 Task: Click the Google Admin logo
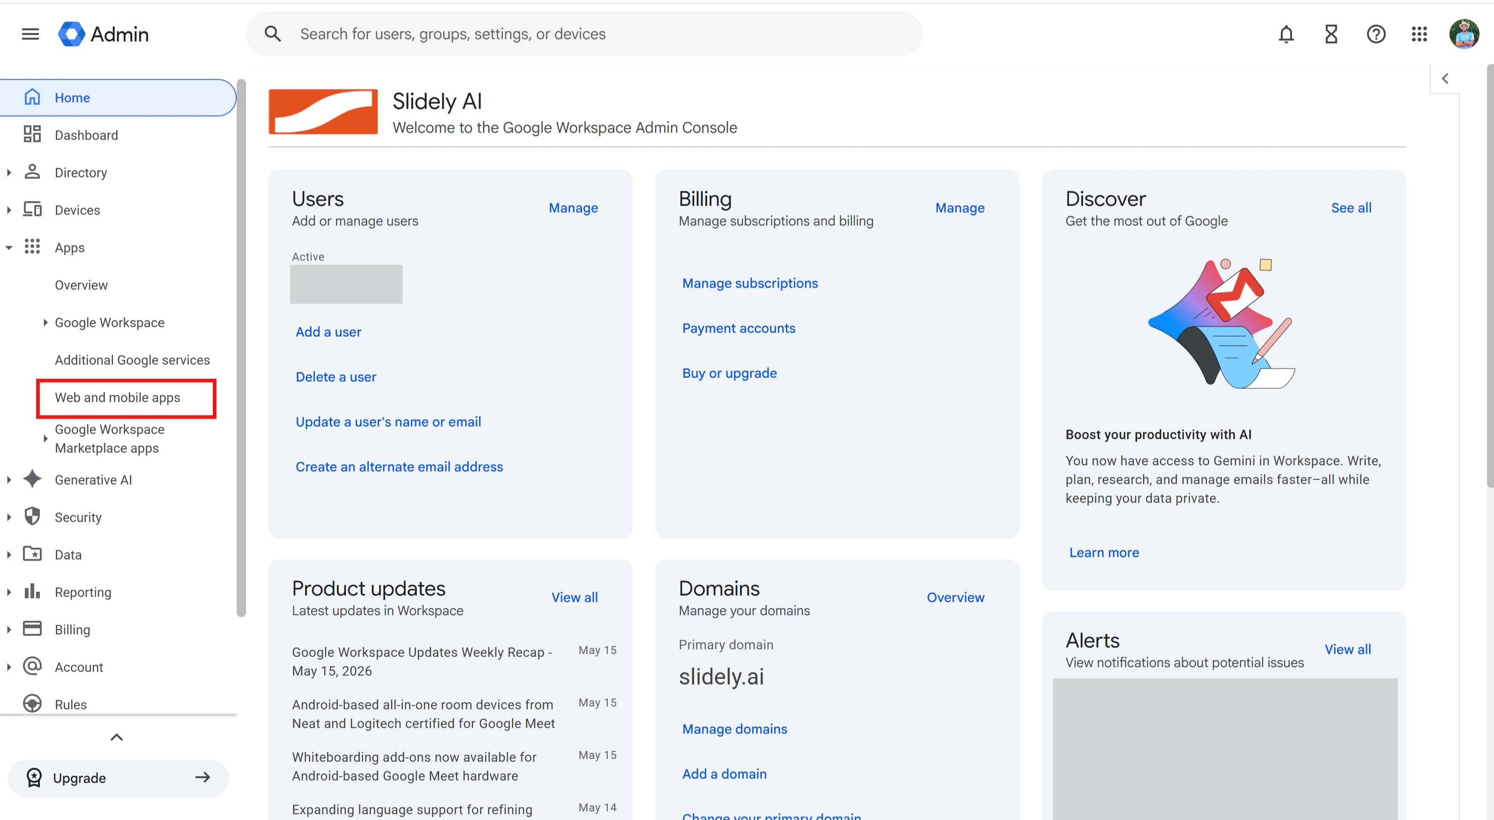click(103, 34)
